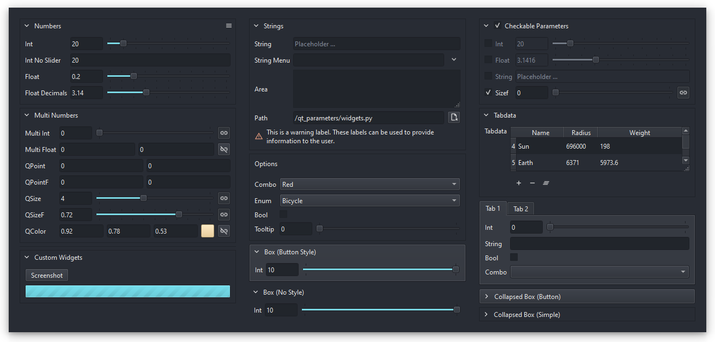Open the hamburger menu in the Numbers panel
The image size is (715, 342).
click(x=228, y=25)
